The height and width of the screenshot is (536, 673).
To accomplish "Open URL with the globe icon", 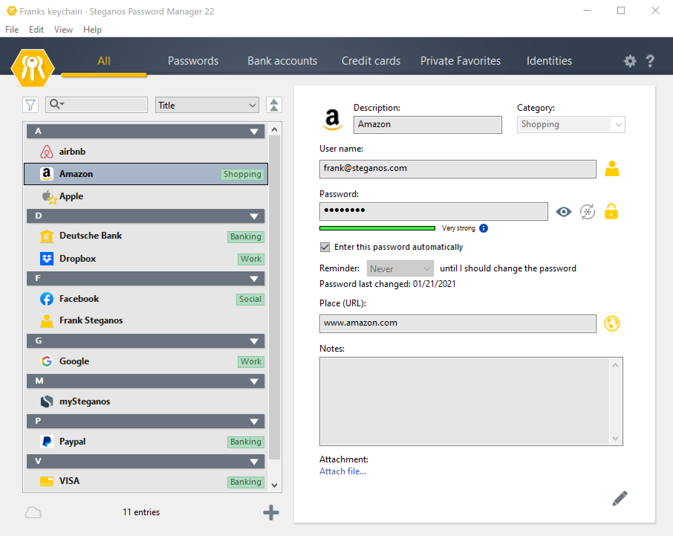I will tap(612, 323).
